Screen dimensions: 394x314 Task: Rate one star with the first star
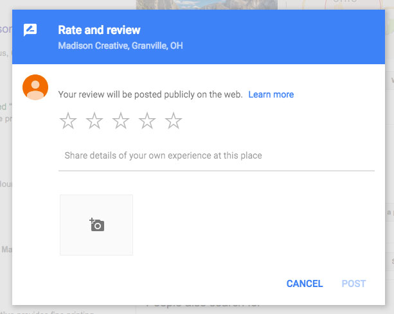coord(68,121)
